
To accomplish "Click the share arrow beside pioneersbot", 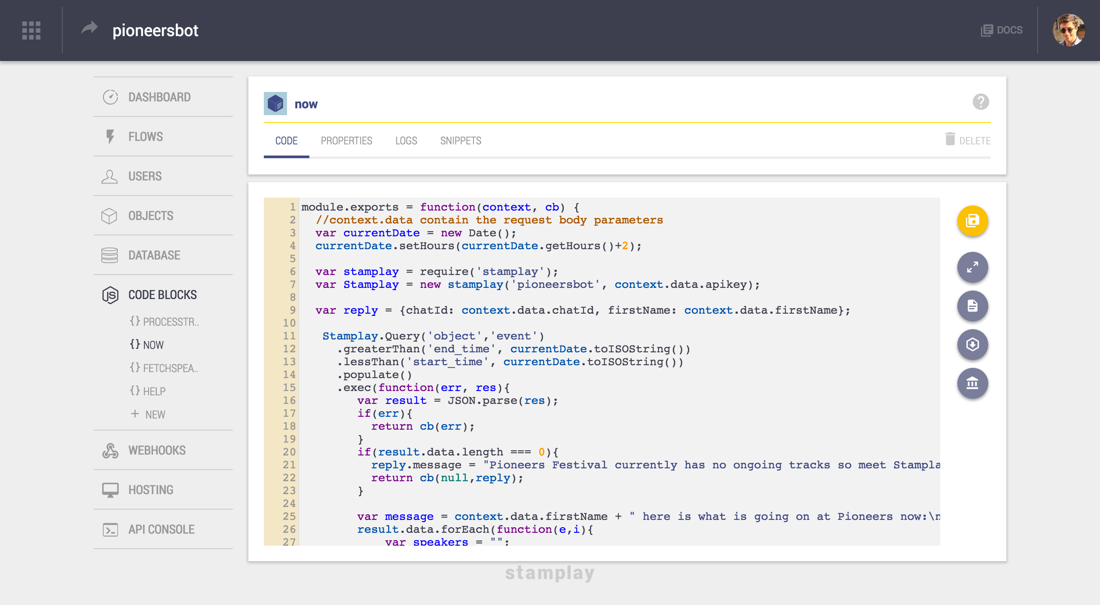I will pyautogui.click(x=89, y=29).
